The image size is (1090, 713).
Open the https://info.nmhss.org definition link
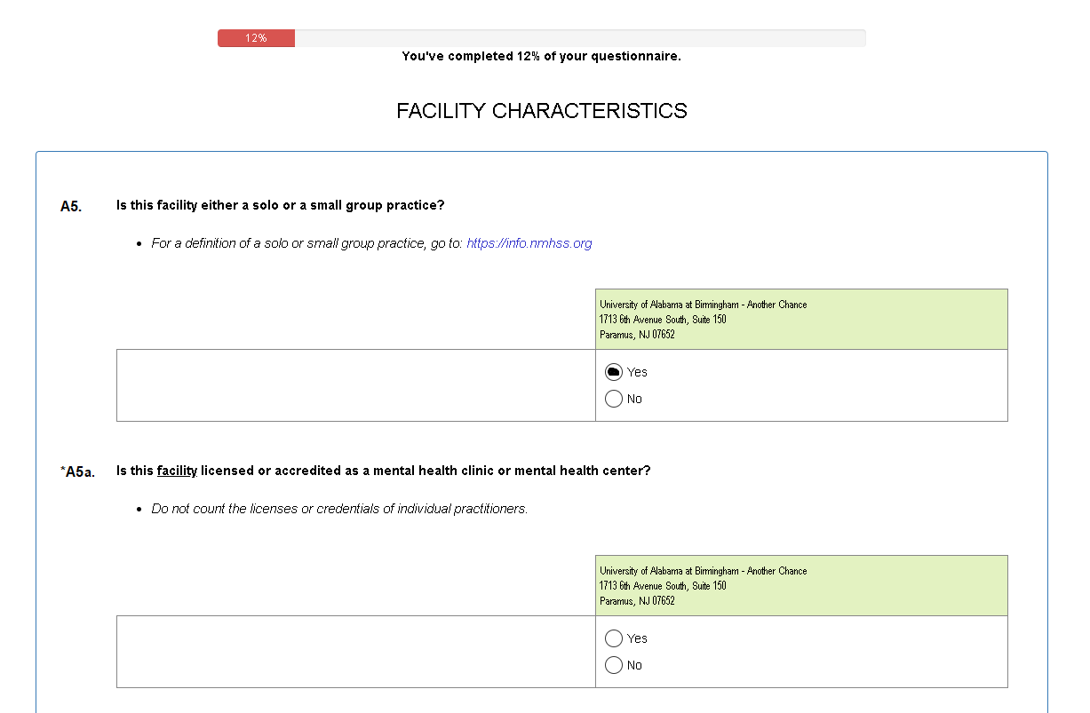coord(529,243)
